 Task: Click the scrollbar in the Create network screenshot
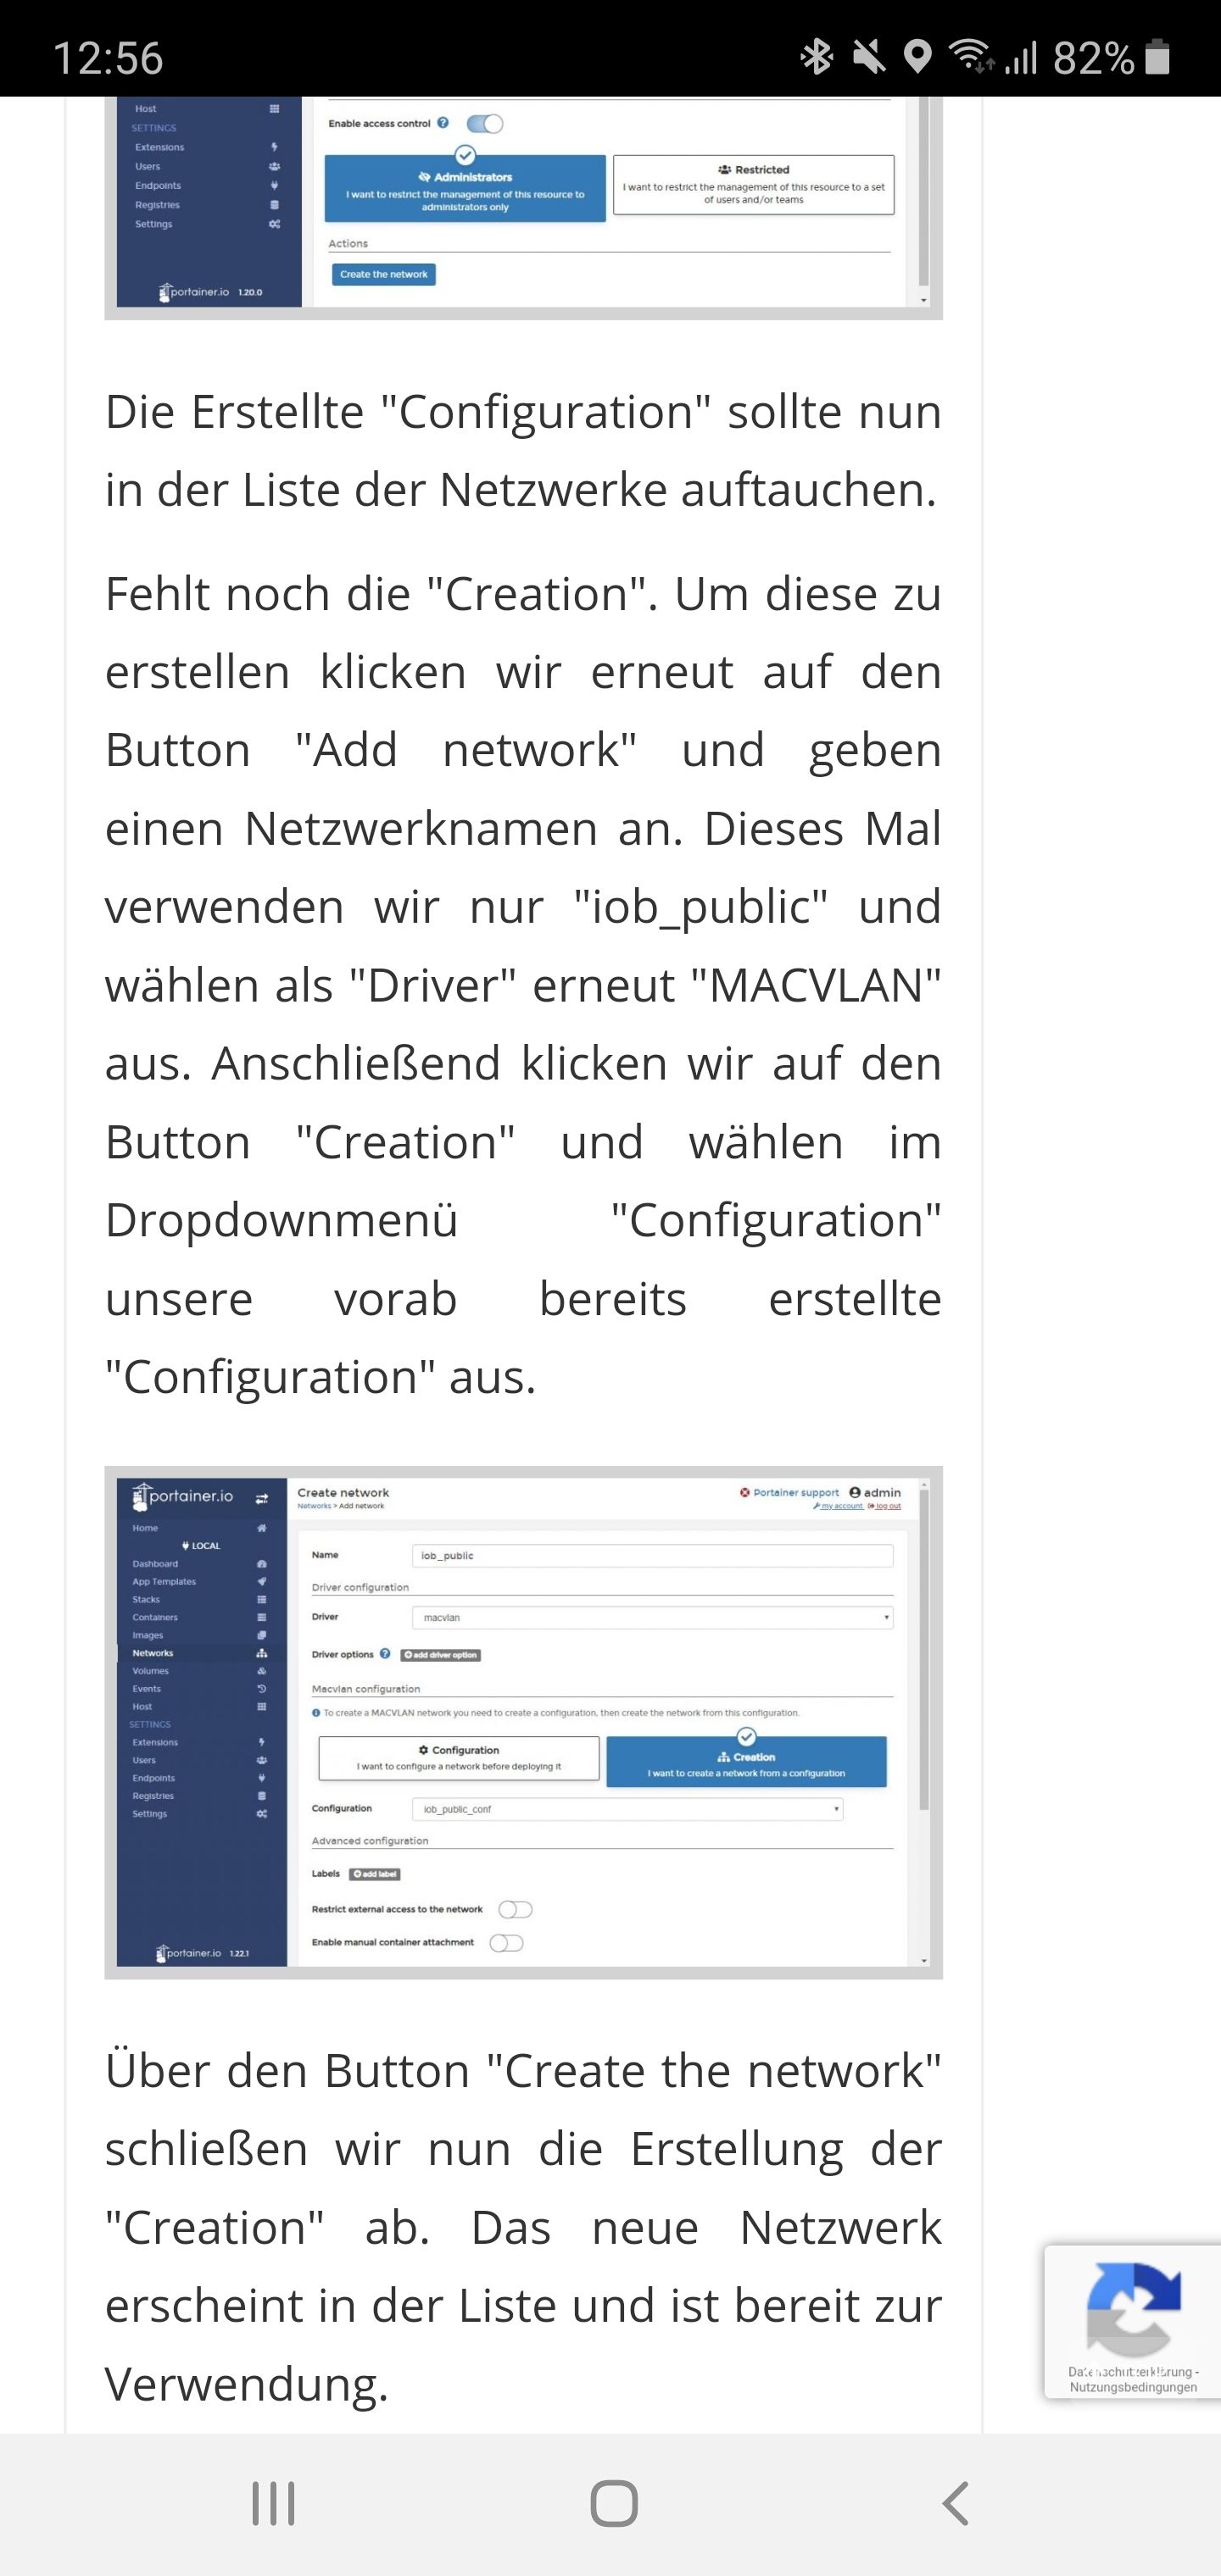923,1651
